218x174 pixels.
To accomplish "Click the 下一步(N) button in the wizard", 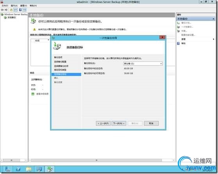I will coord(119,123).
